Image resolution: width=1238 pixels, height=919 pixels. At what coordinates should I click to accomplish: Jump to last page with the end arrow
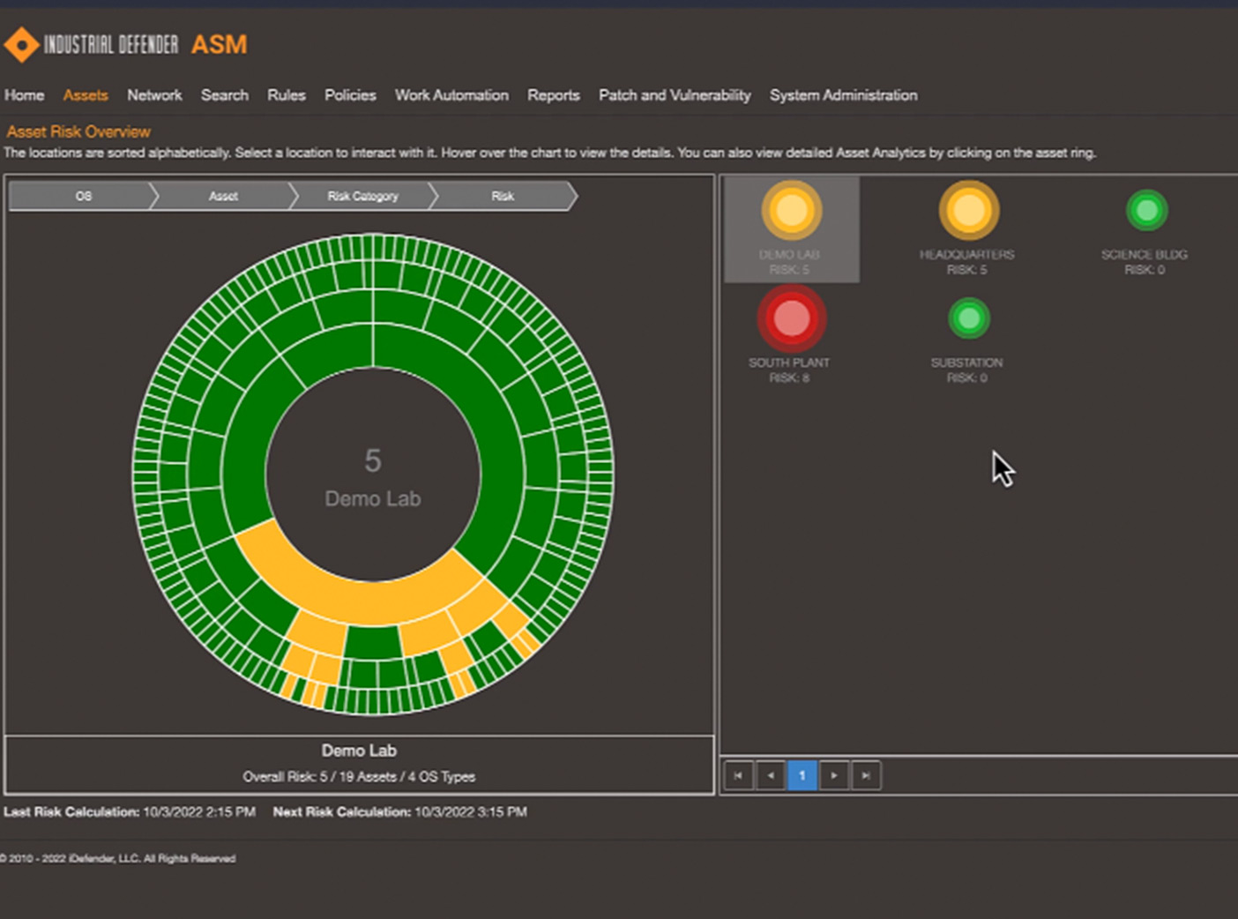click(x=866, y=775)
